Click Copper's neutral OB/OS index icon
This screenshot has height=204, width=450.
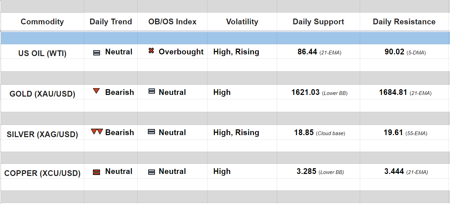[x=152, y=172]
